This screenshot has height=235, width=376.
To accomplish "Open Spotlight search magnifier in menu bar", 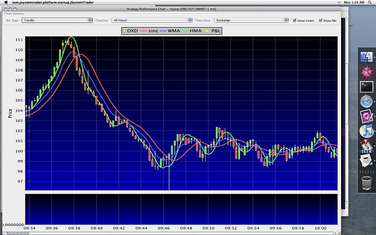I will pyautogui.click(x=370, y=2).
